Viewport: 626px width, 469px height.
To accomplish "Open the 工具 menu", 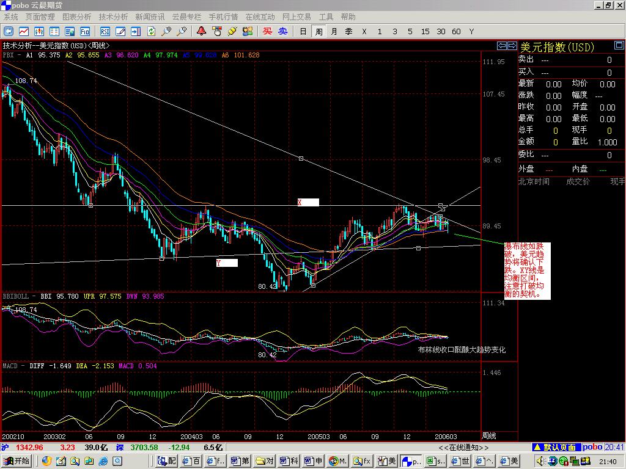I will [x=326, y=16].
